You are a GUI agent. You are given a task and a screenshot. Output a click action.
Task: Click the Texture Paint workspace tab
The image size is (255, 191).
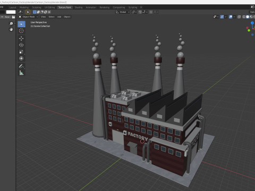(65, 7)
